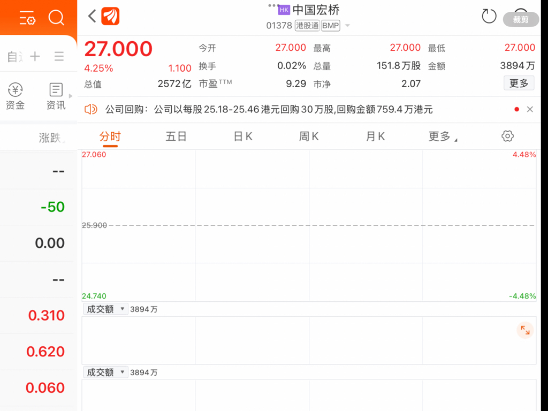Tap the BMP quote tag

[x=331, y=26]
